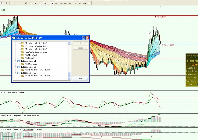This screenshot has height=140, width=198.
Task: Select the Indicator window 2 row
Action: click(x=29, y=67)
